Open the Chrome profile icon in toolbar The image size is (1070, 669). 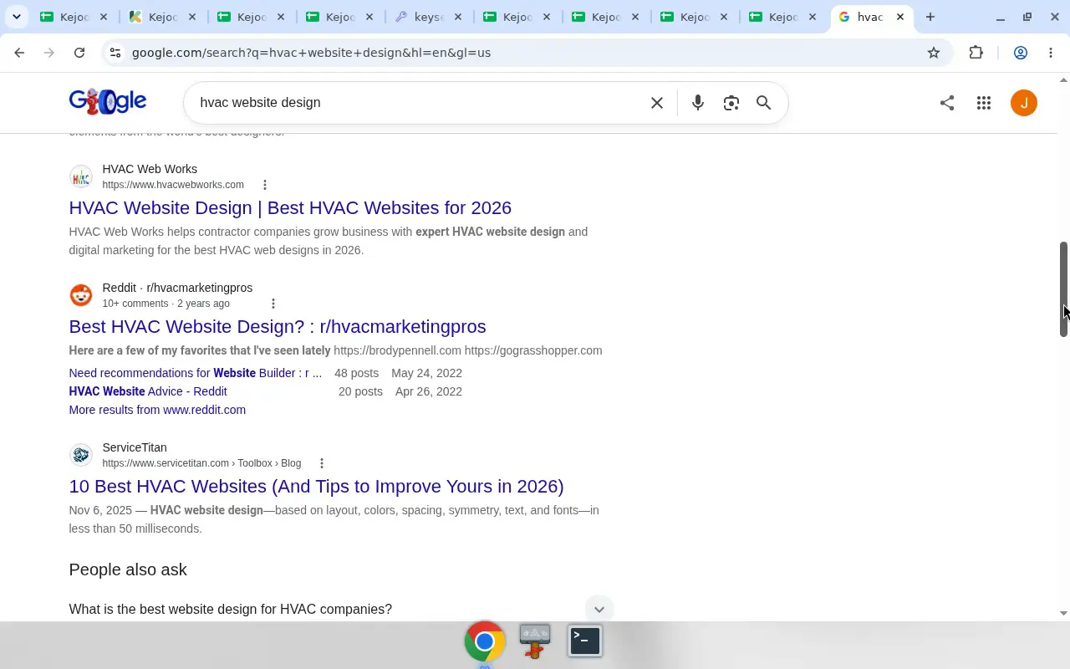[x=1021, y=53]
